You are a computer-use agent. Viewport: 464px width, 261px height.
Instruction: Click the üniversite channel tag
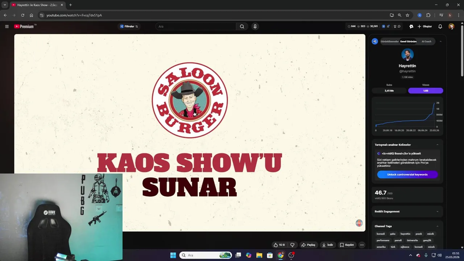412,240
